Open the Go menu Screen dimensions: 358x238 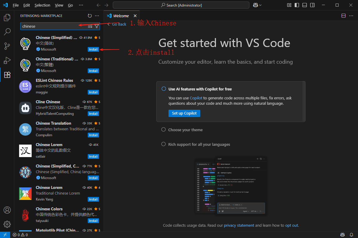(70, 5)
